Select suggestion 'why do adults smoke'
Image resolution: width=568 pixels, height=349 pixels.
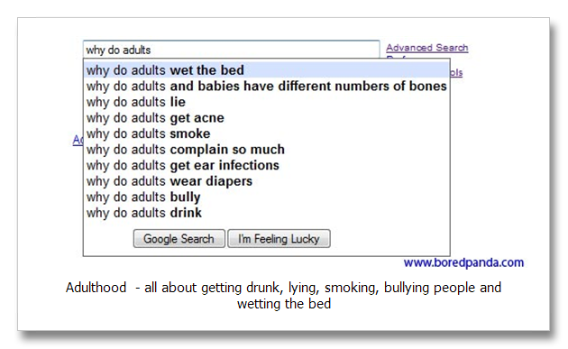point(267,133)
